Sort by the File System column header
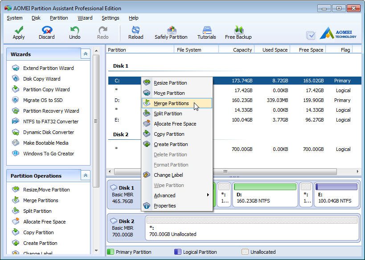This screenshot has width=365, height=260. tap(196, 50)
